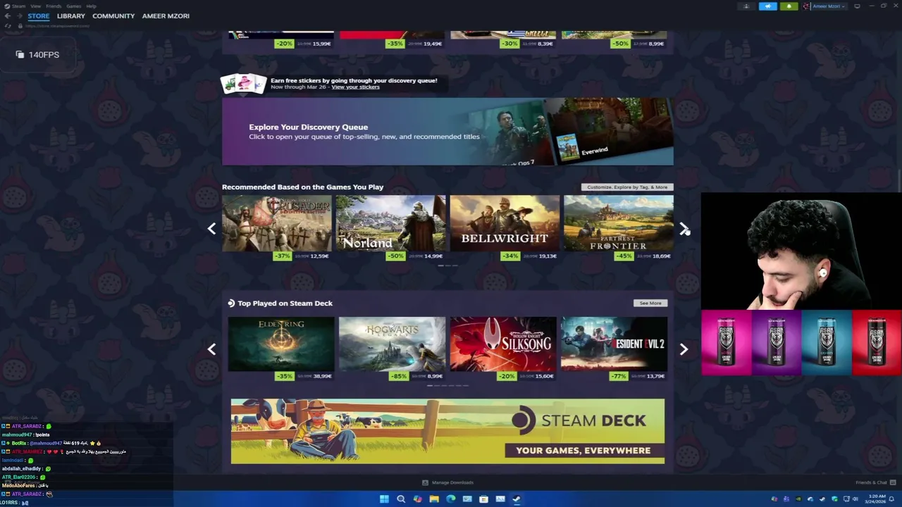Click Customize, Explore by Tag, & More
Viewport: 902px width, 507px height.
pos(627,187)
